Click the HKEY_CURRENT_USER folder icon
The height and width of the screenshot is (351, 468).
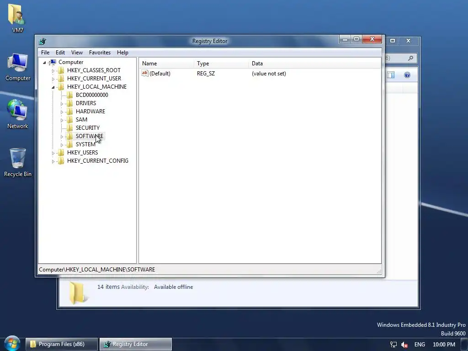click(x=61, y=79)
